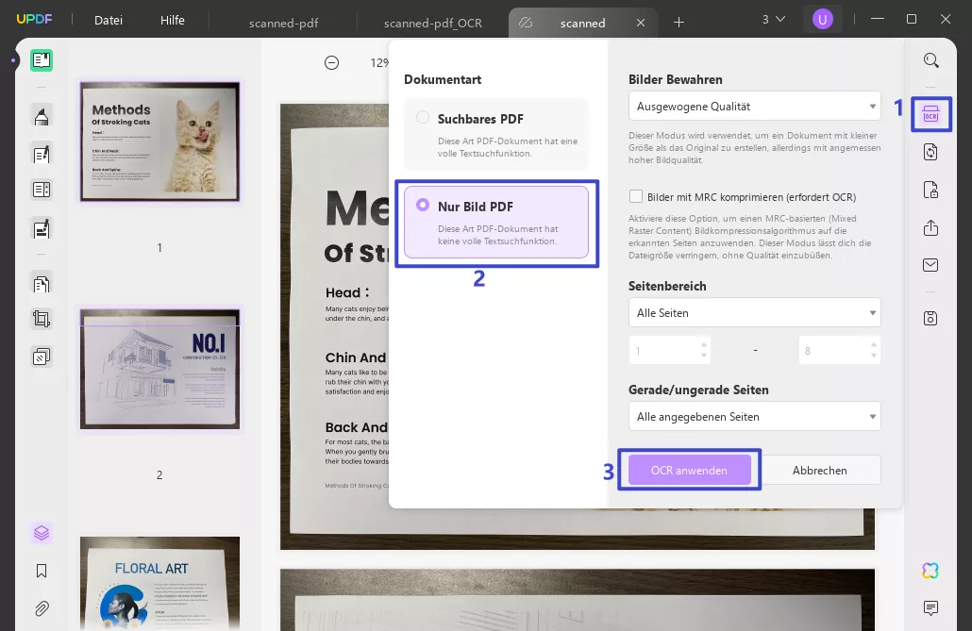
Task: Expand the Alle Seiten page range dropdown
Action: [754, 312]
